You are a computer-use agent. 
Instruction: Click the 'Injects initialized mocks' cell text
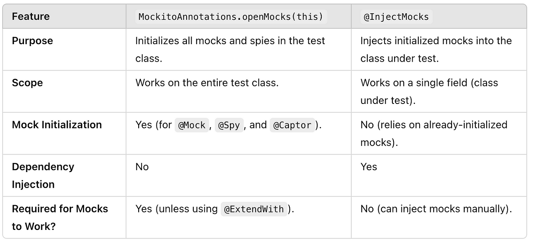pos(436,49)
